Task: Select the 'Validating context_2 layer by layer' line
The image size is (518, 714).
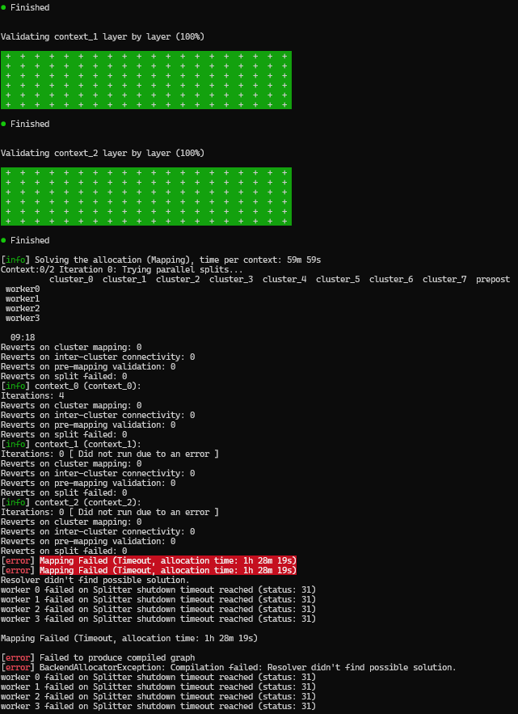Action: (x=103, y=153)
